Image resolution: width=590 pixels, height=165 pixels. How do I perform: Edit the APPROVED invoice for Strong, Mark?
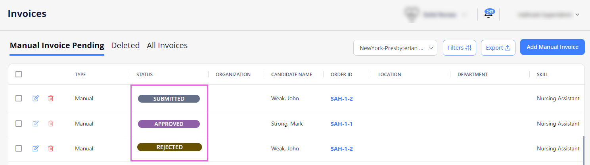[x=36, y=124]
